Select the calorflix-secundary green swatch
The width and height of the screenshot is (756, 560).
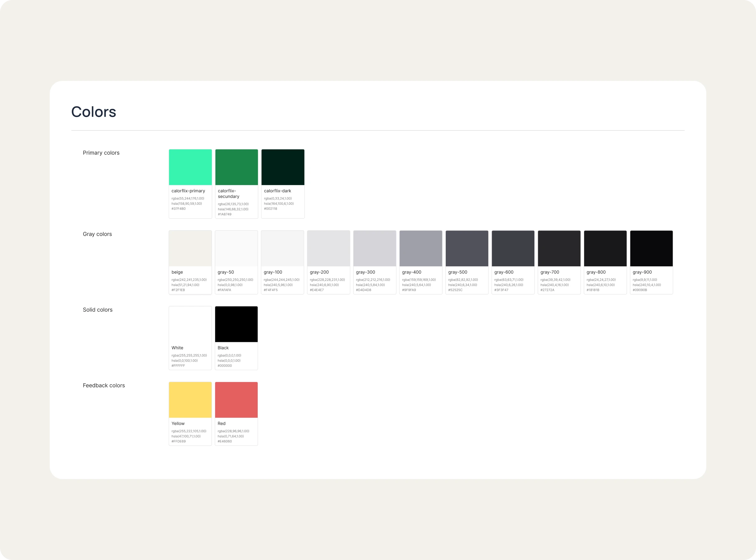point(237,167)
